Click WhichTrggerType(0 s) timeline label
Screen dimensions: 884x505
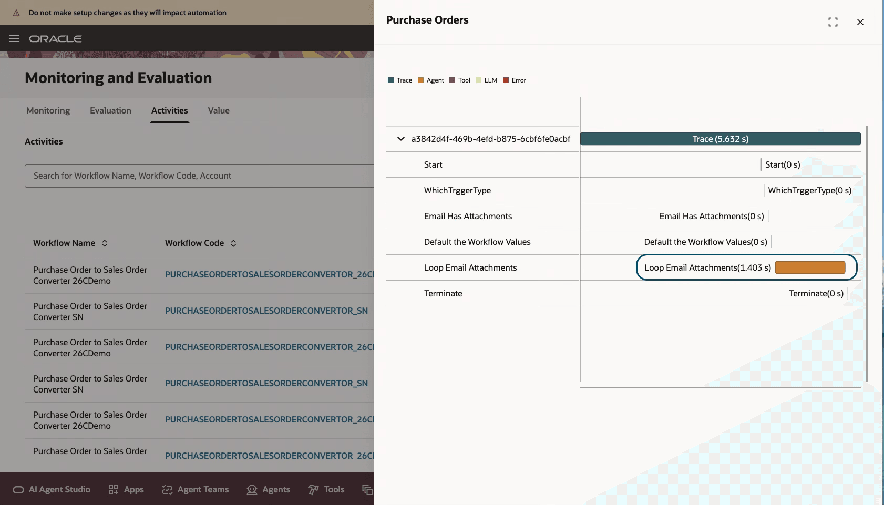[810, 190]
